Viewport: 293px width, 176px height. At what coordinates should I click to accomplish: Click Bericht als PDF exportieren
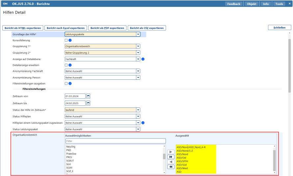point(107,28)
